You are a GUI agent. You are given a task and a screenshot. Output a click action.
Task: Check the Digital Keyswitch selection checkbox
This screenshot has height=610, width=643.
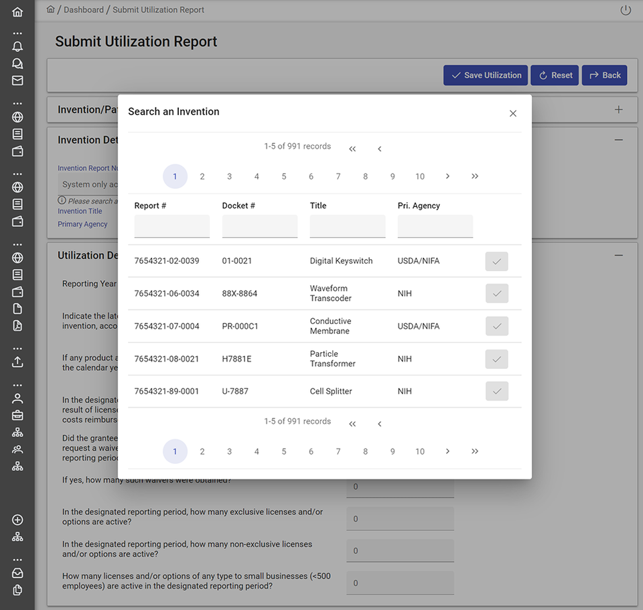click(x=496, y=261)
